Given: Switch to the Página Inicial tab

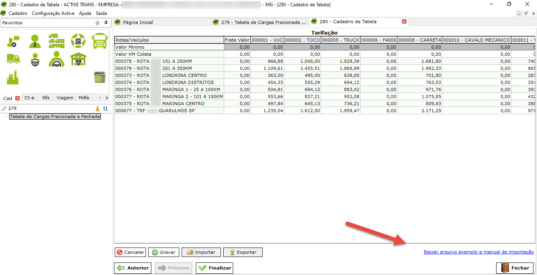Looking at the screenshot, I should (x=138, y=22).
